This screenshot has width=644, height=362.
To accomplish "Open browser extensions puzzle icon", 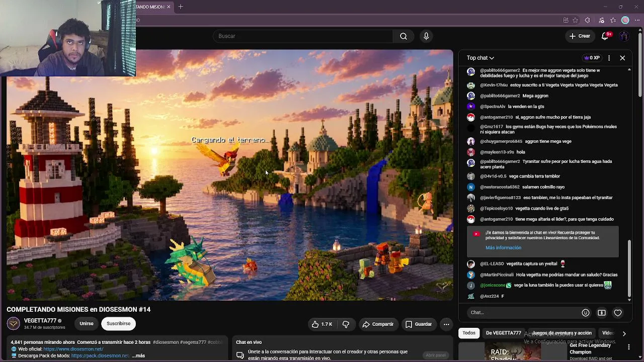I will coord(588,20).
